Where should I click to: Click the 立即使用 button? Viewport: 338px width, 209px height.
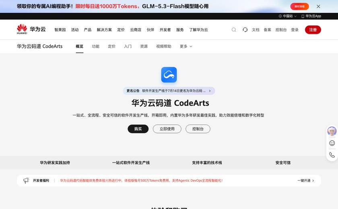[167, 129]
